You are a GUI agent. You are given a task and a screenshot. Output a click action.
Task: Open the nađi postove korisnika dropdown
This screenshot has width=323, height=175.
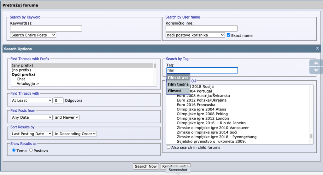(195, 35)
